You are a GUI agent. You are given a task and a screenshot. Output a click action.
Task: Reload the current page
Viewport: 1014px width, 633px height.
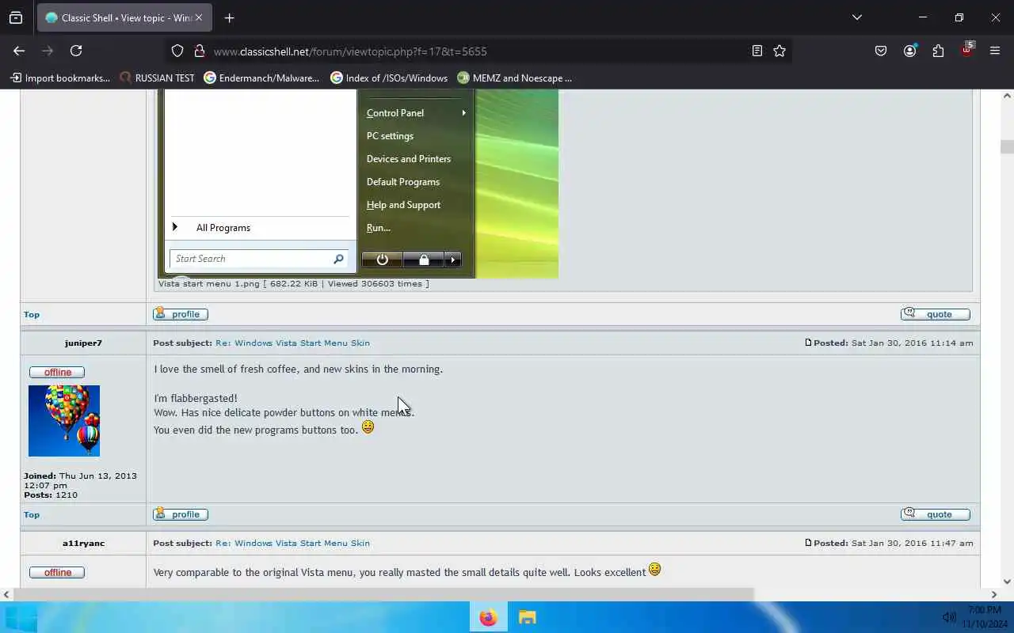(x=76, y=51)
